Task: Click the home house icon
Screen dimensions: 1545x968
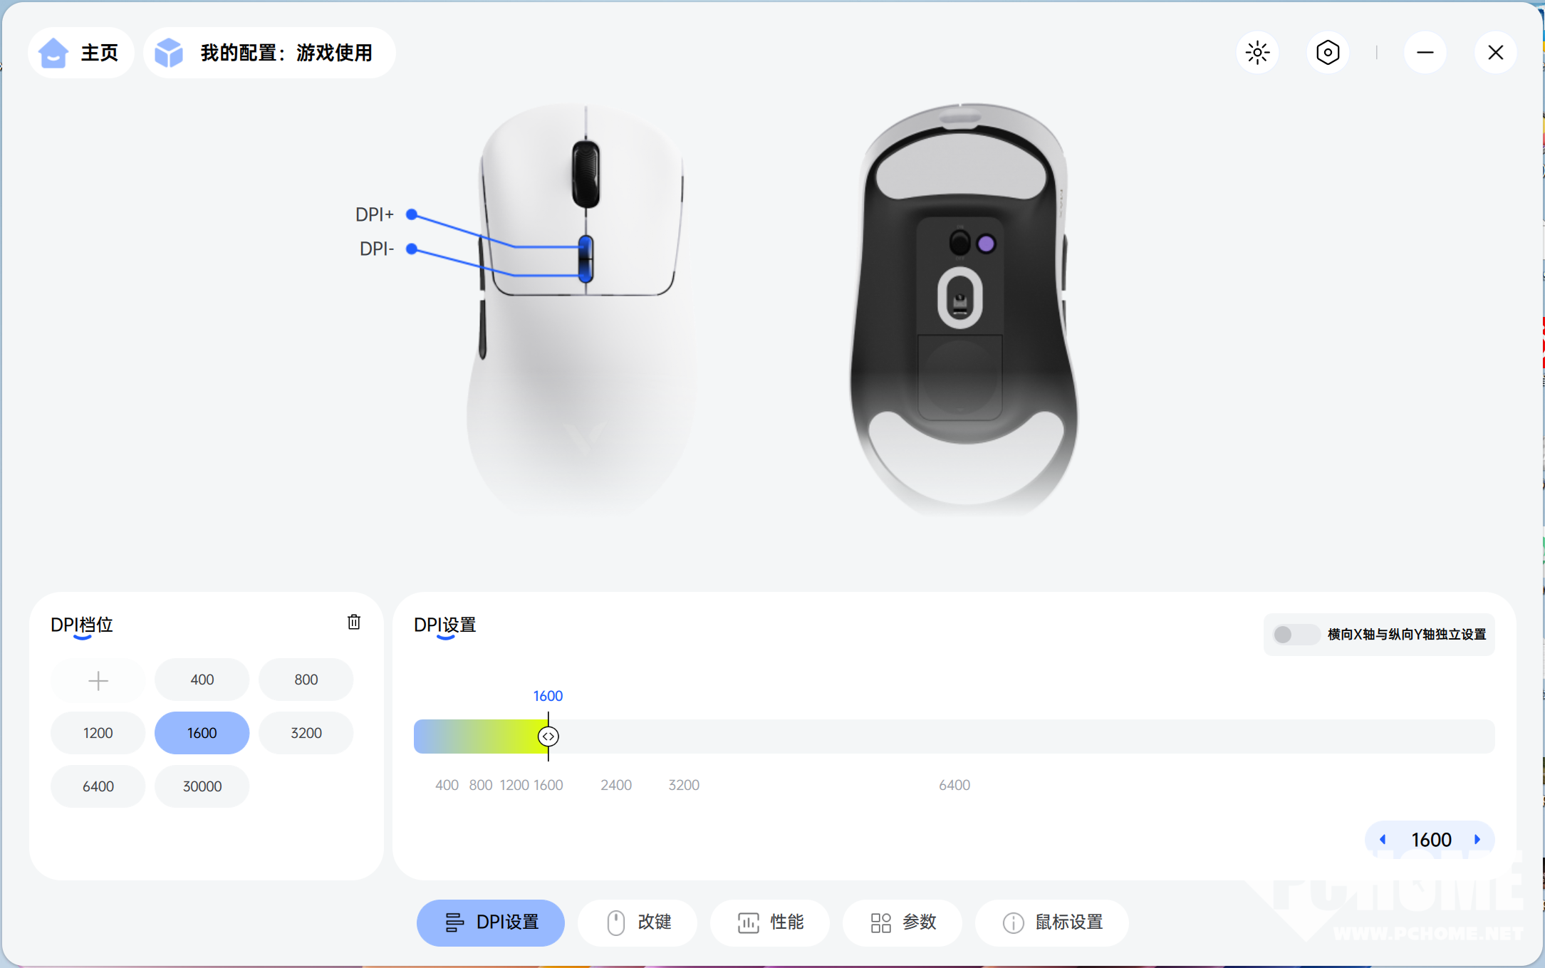Action: [53, 53]
